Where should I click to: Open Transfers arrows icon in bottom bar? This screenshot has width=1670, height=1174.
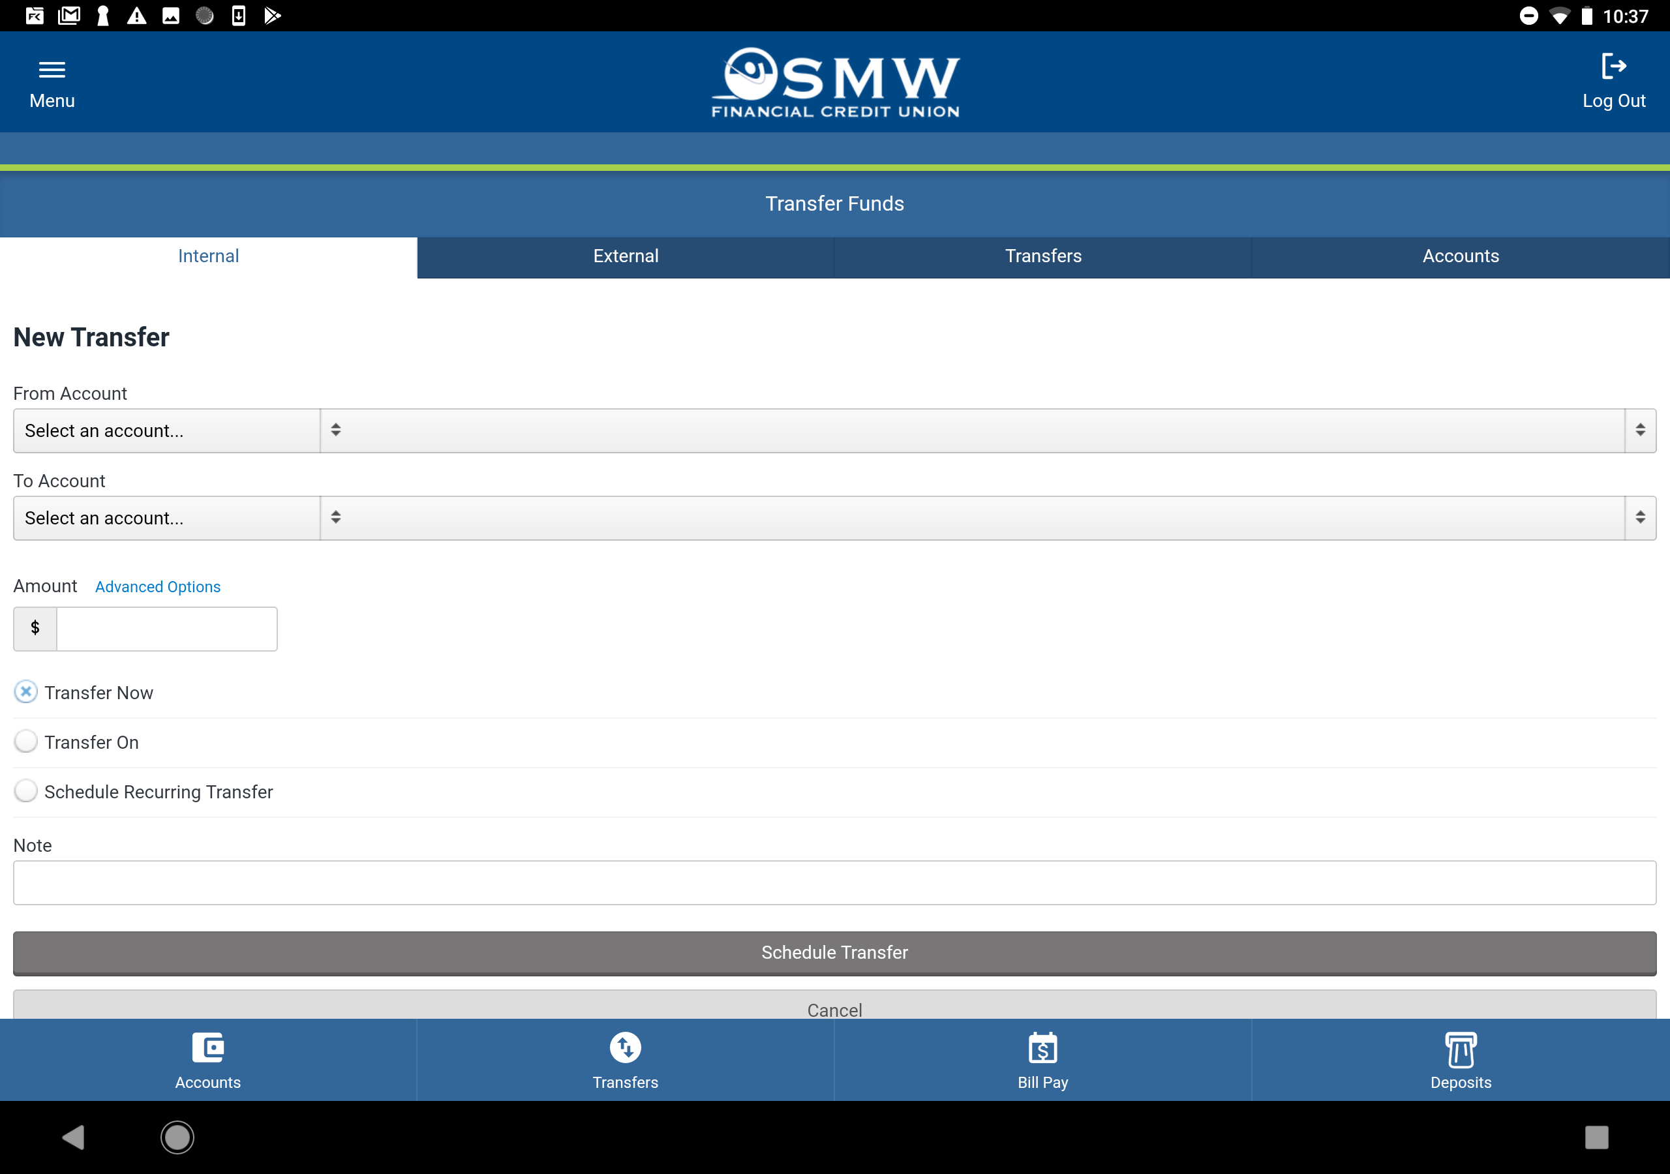point(626,1047)
